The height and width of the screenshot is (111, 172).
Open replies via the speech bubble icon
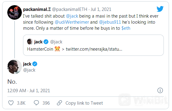point(36,103)
